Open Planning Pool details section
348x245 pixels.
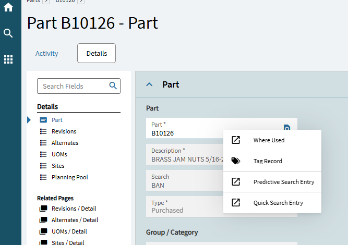click(x=69, y=177)
